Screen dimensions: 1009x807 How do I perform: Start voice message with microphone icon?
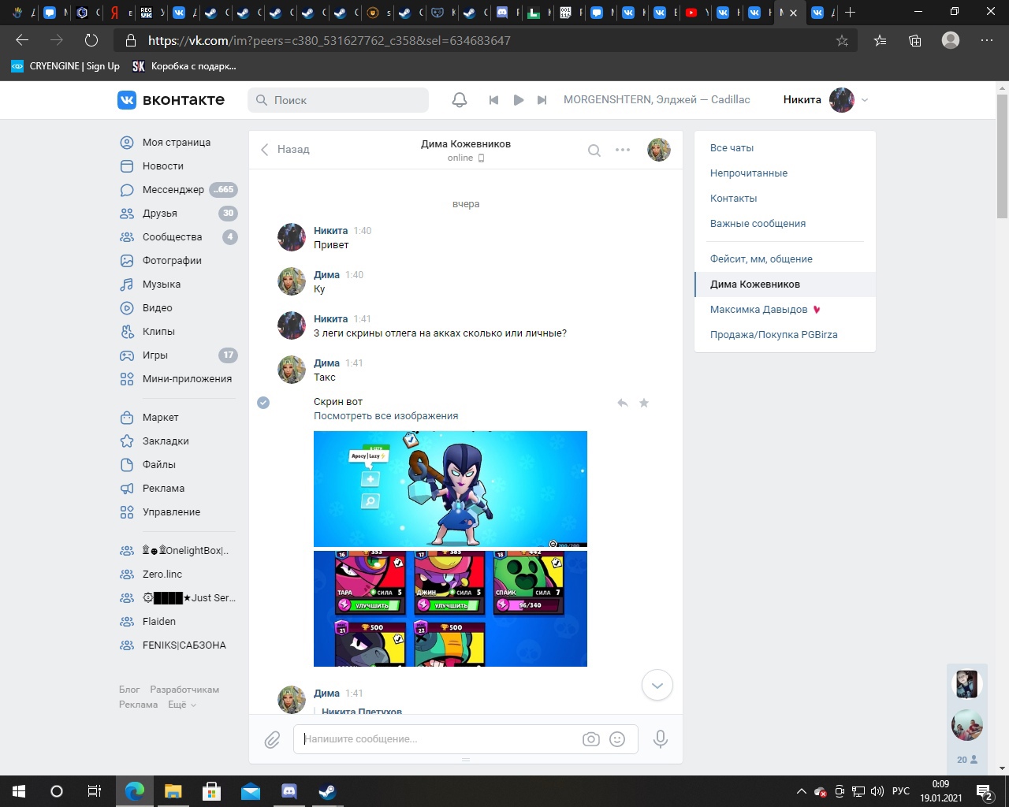[661, 739]
